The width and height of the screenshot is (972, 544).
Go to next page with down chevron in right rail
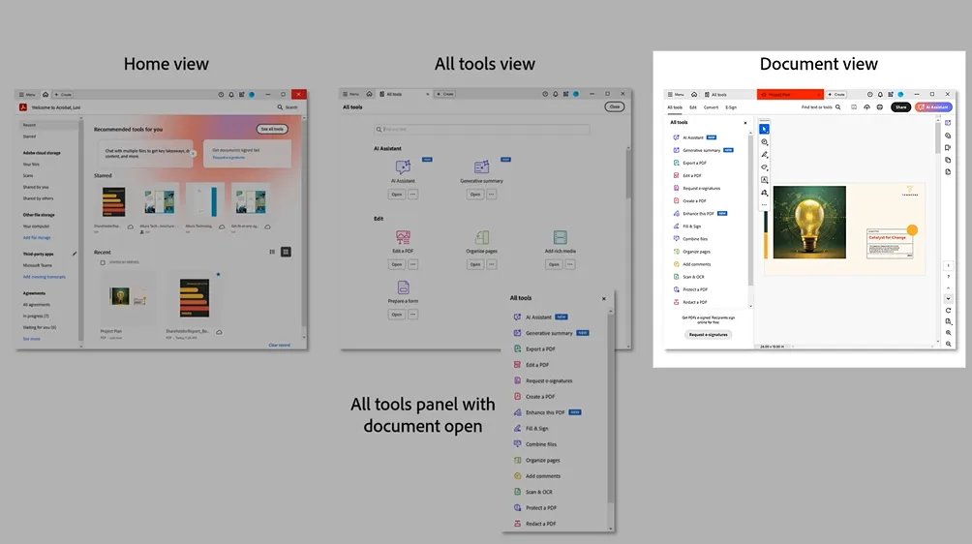click(x=948, y=299)
